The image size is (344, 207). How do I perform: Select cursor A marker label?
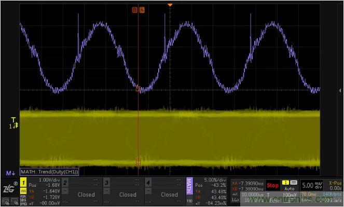tap(142, 10)
